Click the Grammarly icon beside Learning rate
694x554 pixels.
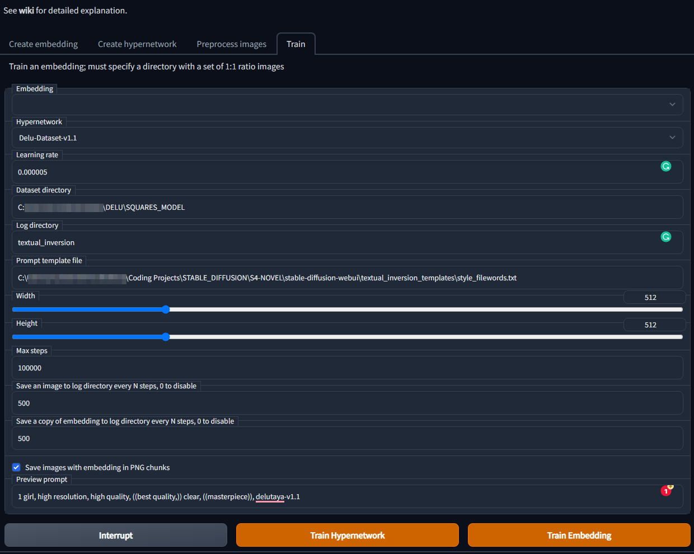[x=665, y=166]
